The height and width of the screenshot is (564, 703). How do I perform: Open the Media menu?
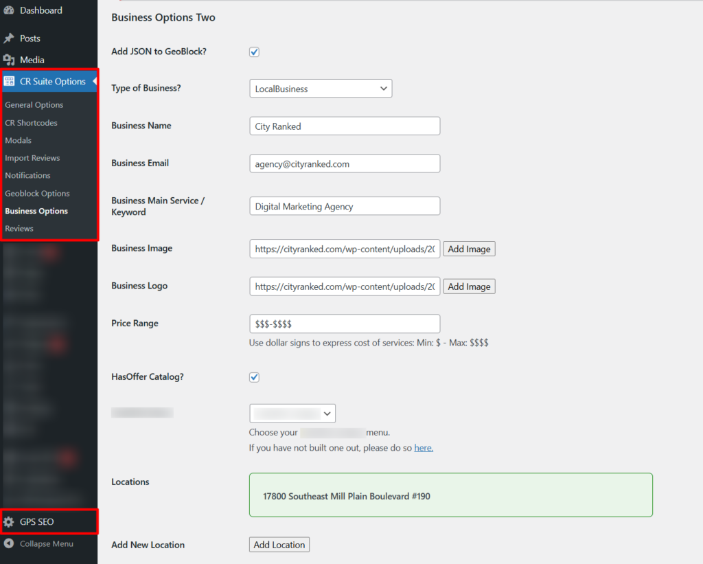click(32, 60)
